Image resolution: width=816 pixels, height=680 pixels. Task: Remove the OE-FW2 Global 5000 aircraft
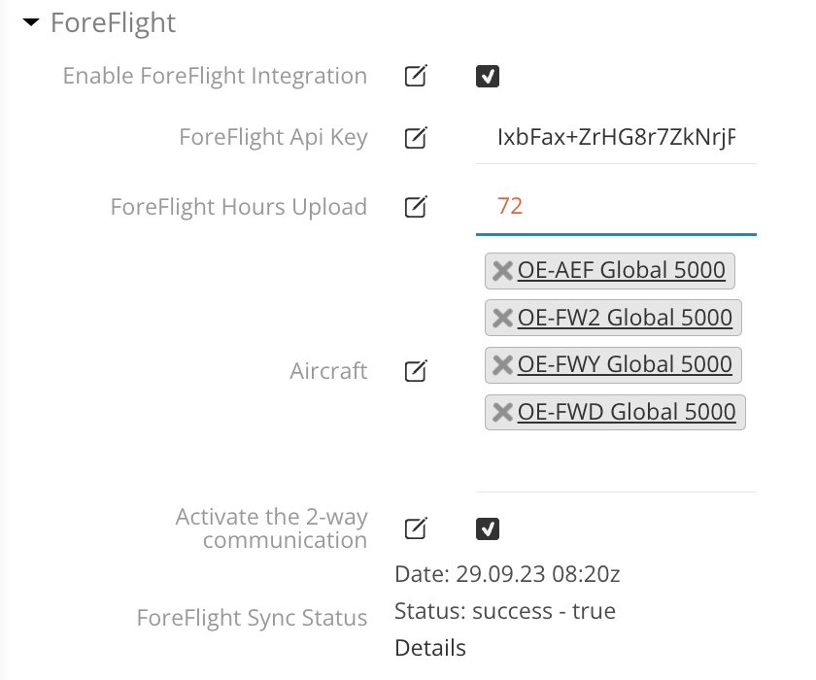pyautogui.click(x=502, y=318)
